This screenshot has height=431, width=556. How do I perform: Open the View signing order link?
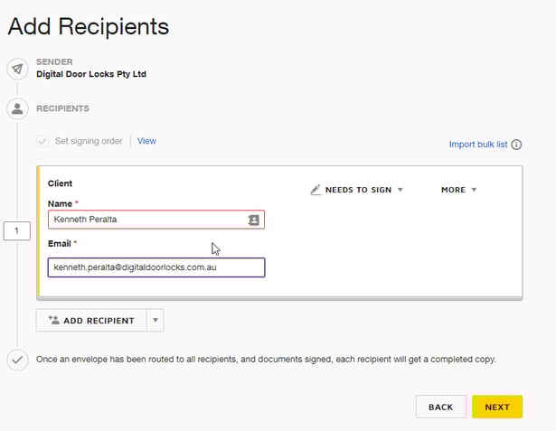(146, 141)
